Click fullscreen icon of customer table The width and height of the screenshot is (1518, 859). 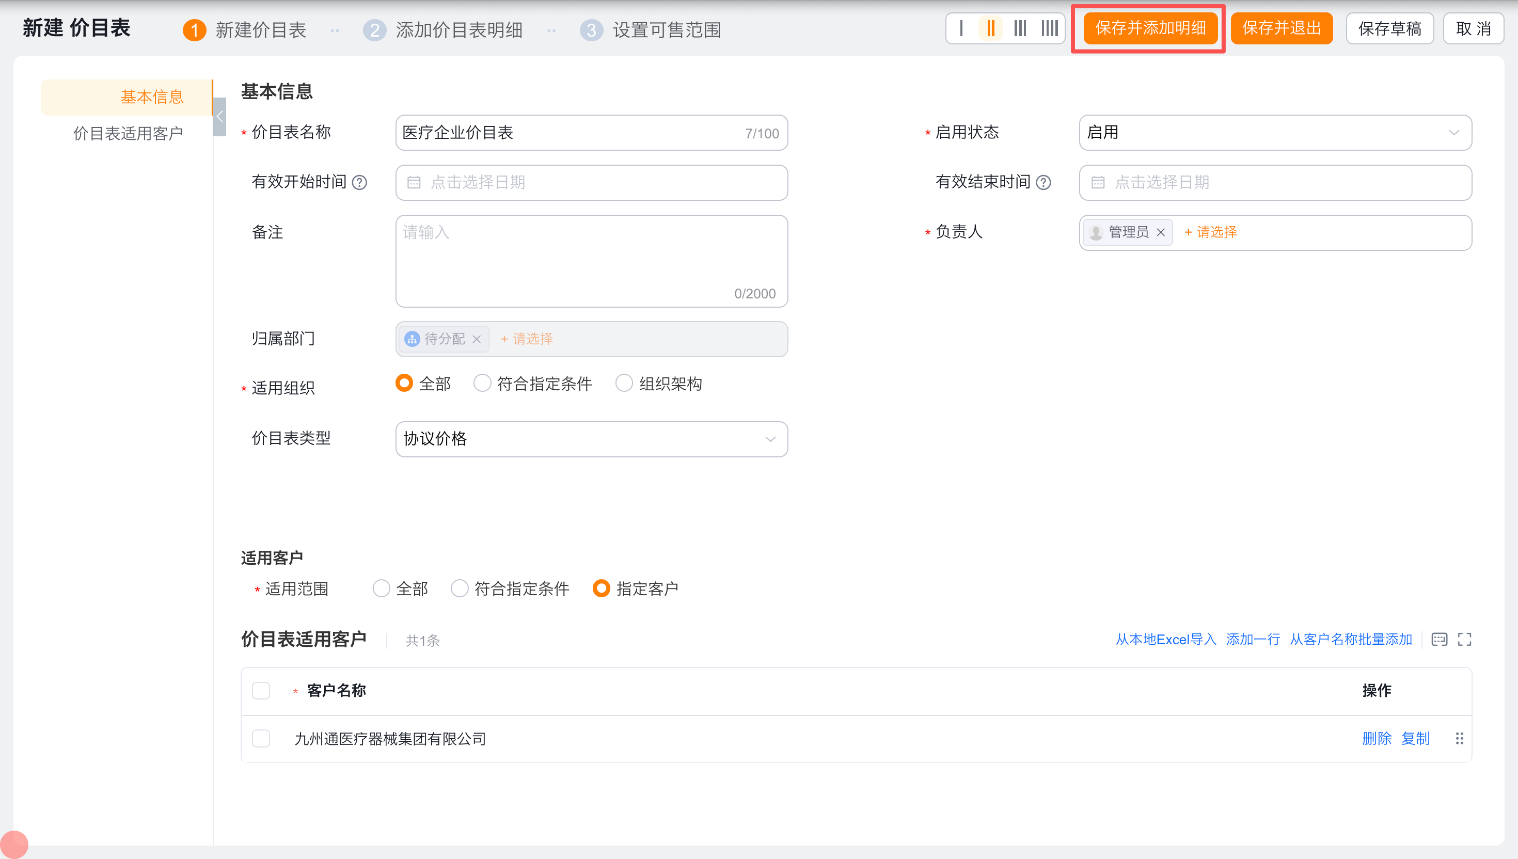[1464, 640]
